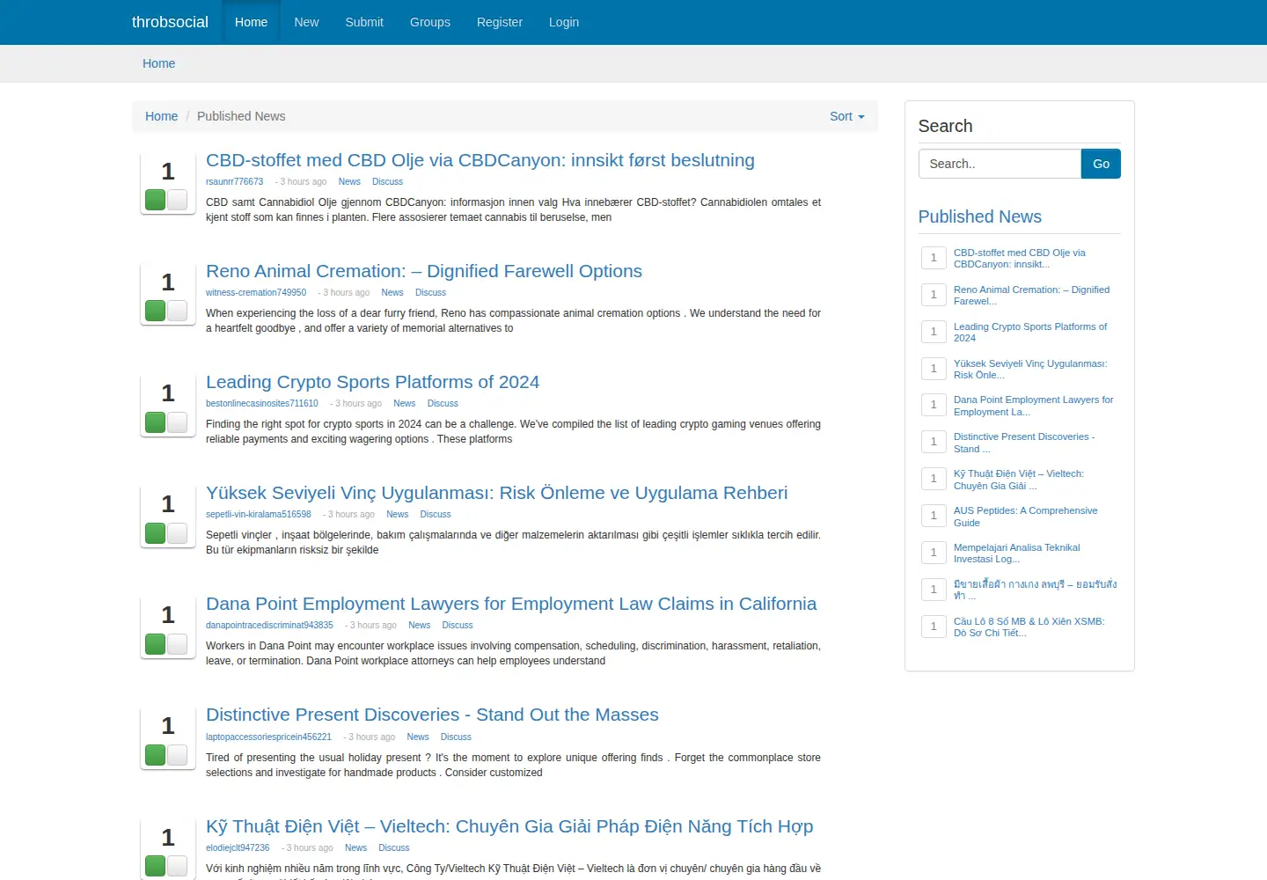Downvote the Kỹ Thuật Điện Việt post
The height and width of the screenshot is (880, 1267).
[x=177, y=866]
